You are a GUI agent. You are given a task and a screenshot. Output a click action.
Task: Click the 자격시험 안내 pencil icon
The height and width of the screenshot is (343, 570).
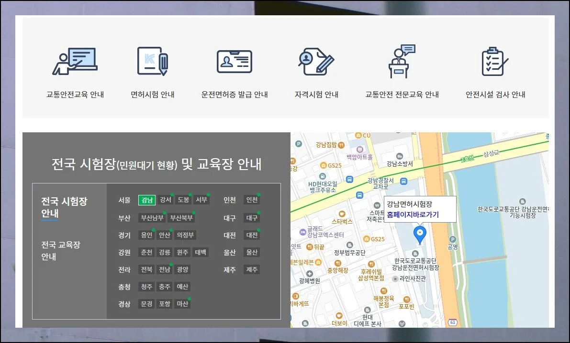tap(316, 62)
